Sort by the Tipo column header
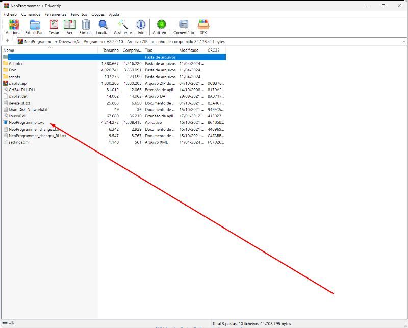Image resolution: width=408 pixels, height=328 pixels. coord(160,50)
